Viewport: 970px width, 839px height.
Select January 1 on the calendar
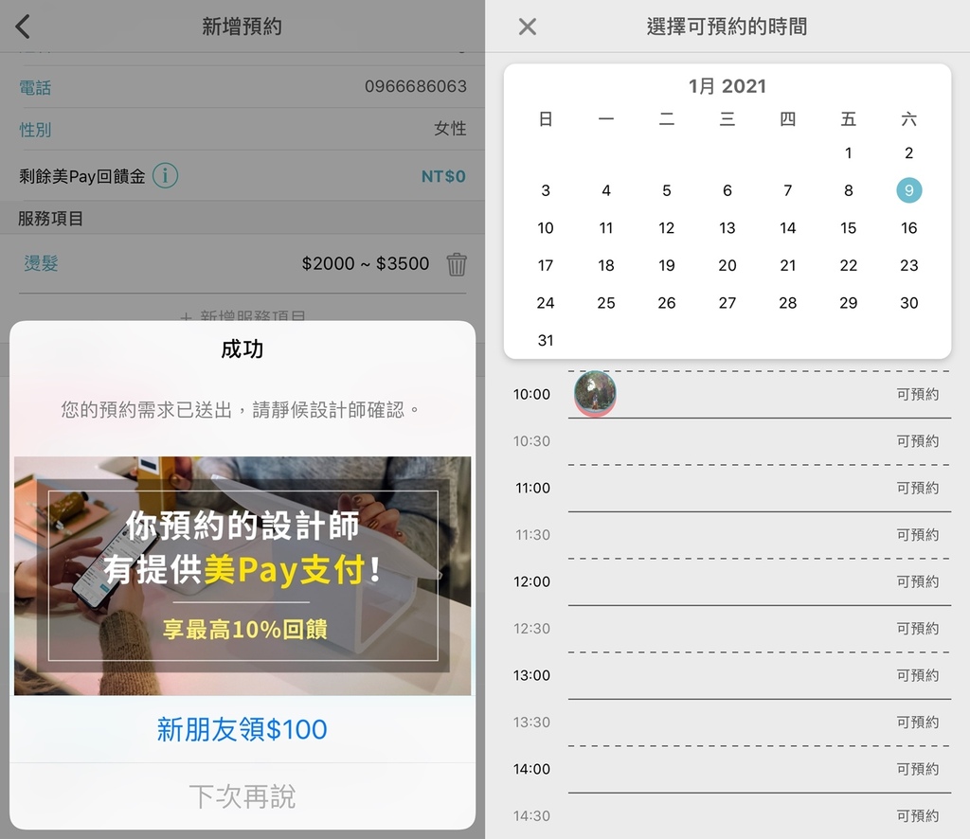click(x=848, y=152)
